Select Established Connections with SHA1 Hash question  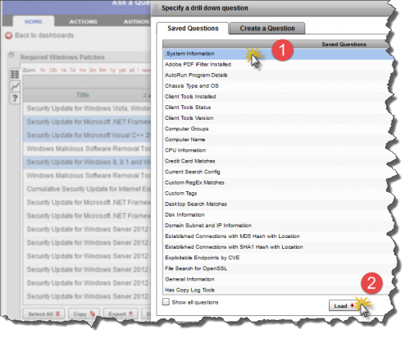click(277, 247)
